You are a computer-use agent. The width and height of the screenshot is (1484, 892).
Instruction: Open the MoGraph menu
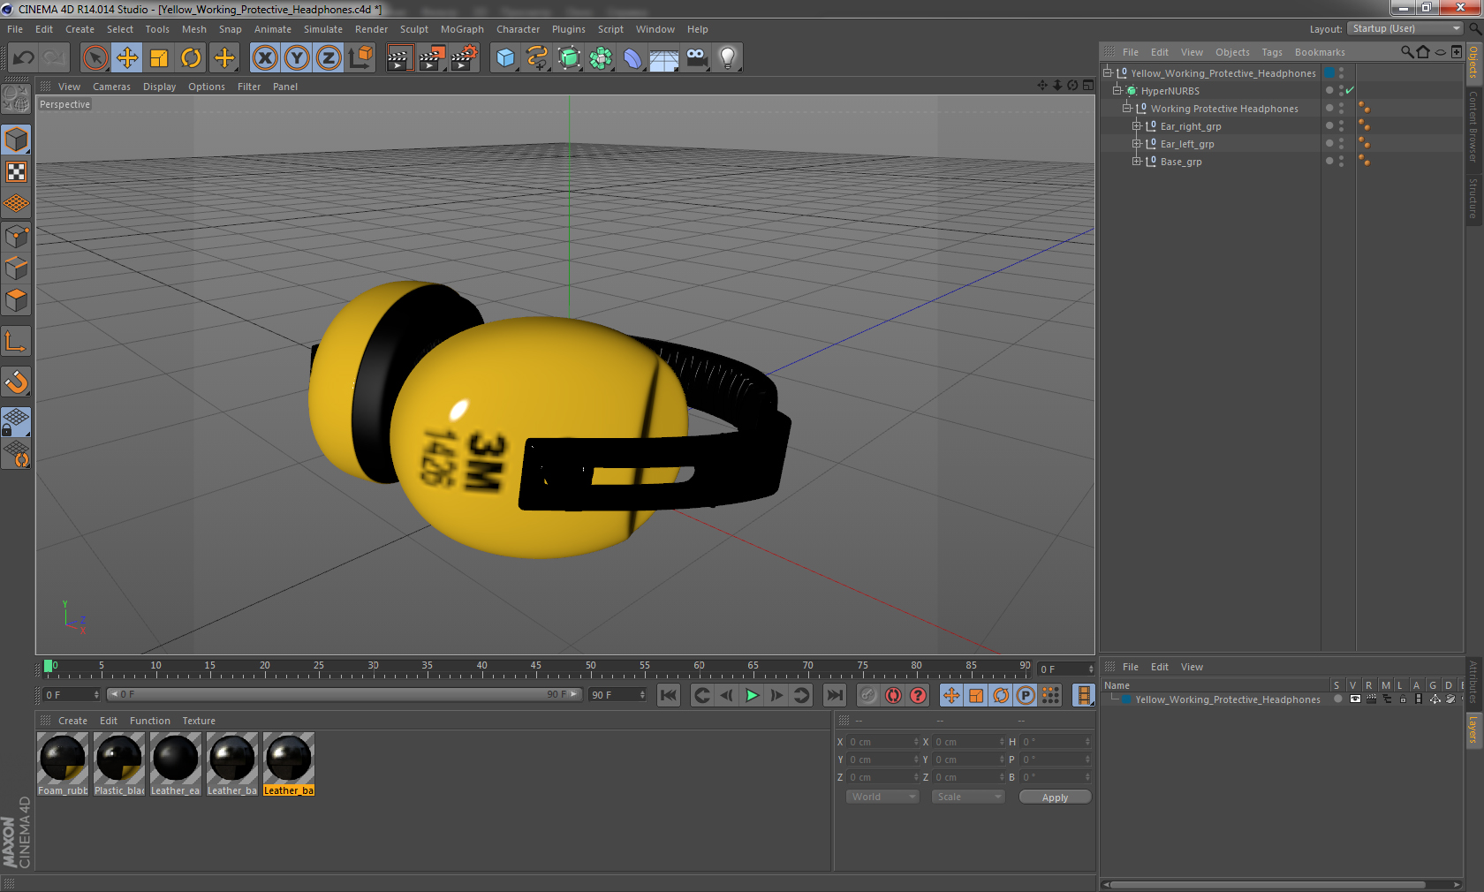tap(462, 29)
